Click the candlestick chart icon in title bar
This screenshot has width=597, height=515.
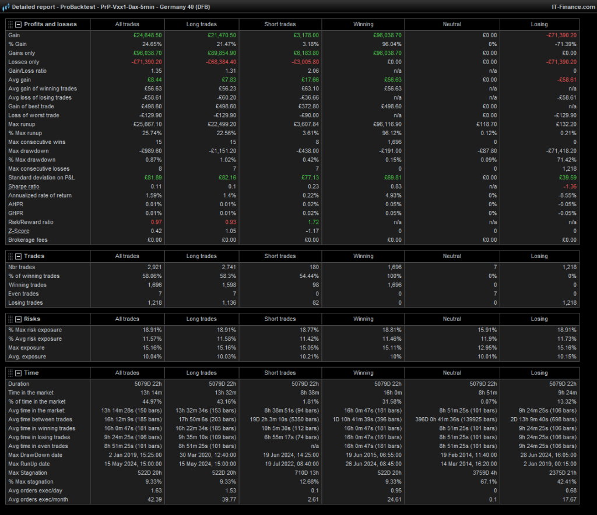6,6
